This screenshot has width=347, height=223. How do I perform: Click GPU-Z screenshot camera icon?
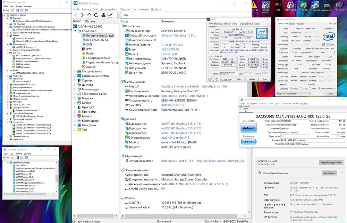tap(331, 24)
